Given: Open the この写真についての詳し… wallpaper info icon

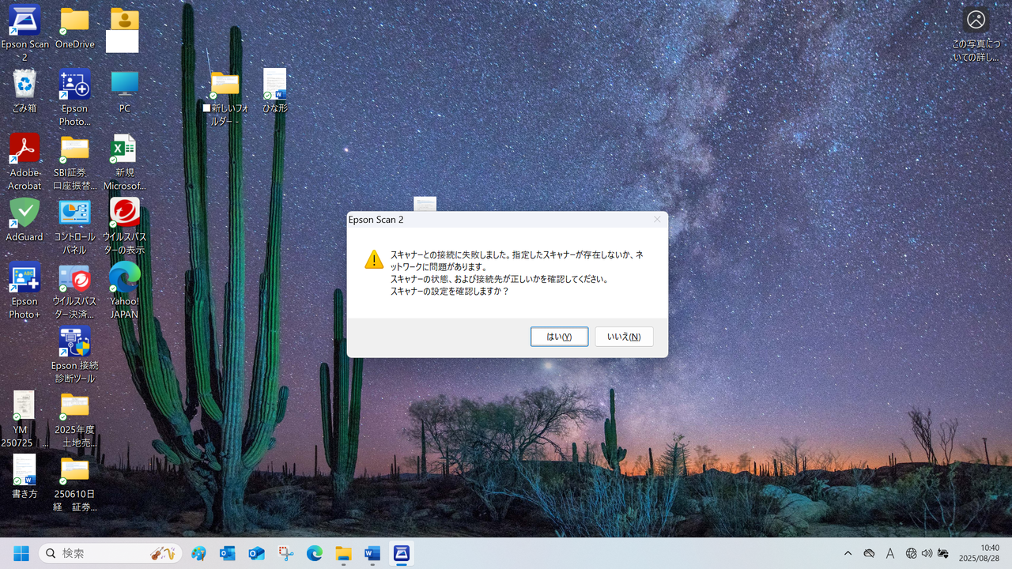Looking at the screenshot, I should (x=976, y=35).
